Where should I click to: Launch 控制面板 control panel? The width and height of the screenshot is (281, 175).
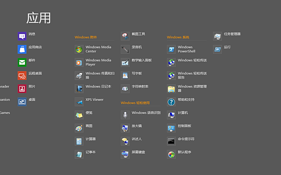pyautogui.click(x=179, y=128)
